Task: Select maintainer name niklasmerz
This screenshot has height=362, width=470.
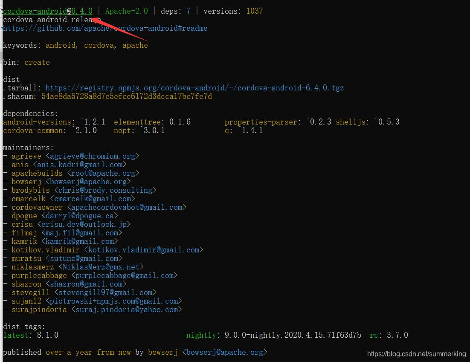Action: click(33, 267)
